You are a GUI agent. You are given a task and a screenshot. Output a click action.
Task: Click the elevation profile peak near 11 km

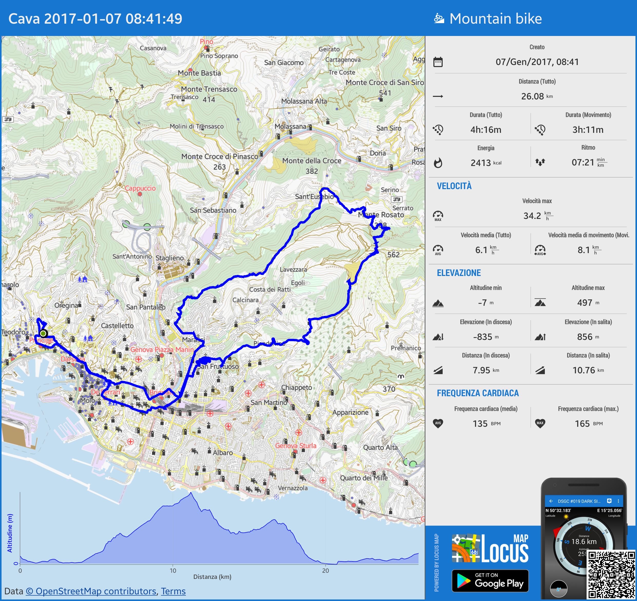(x=191, y=494)
